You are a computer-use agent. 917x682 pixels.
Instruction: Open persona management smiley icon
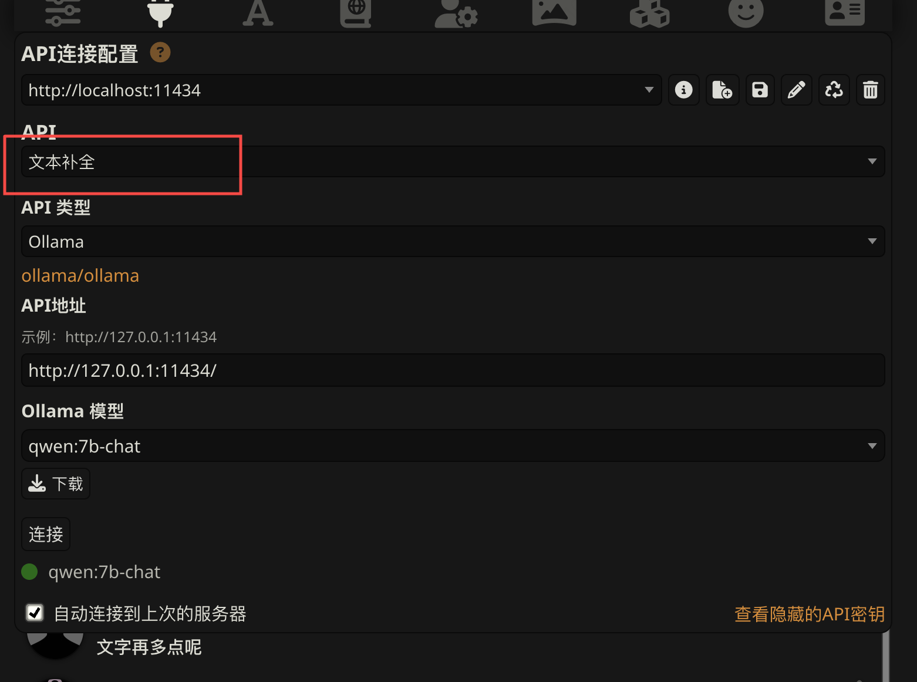coord(746,13)
